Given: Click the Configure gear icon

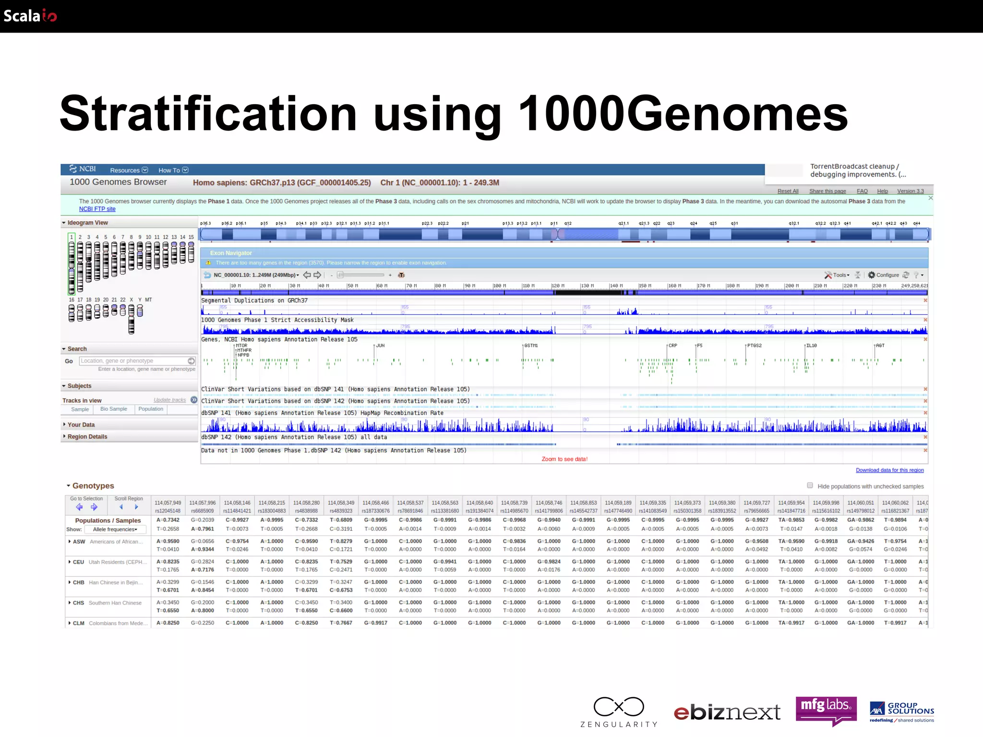Looking at the screenshot, I should [872, 275].
